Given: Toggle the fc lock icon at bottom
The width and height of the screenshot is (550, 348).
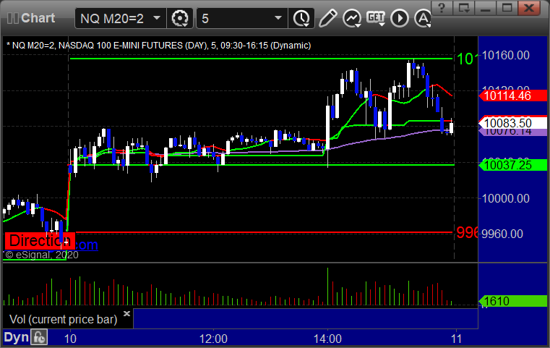Looking at the screenshot, I should (38, 337).
